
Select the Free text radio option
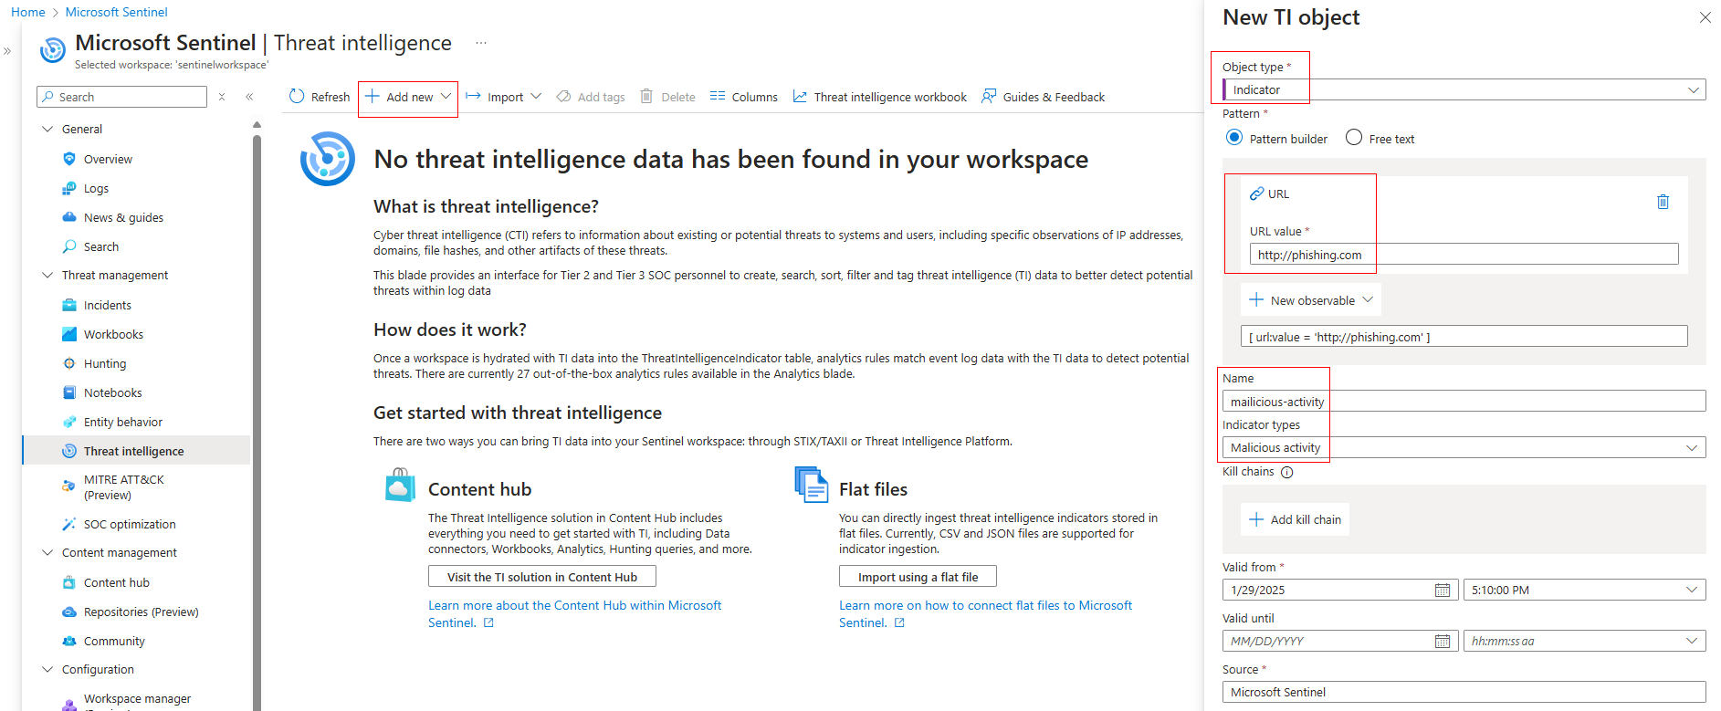click(x=1354, y=138)
